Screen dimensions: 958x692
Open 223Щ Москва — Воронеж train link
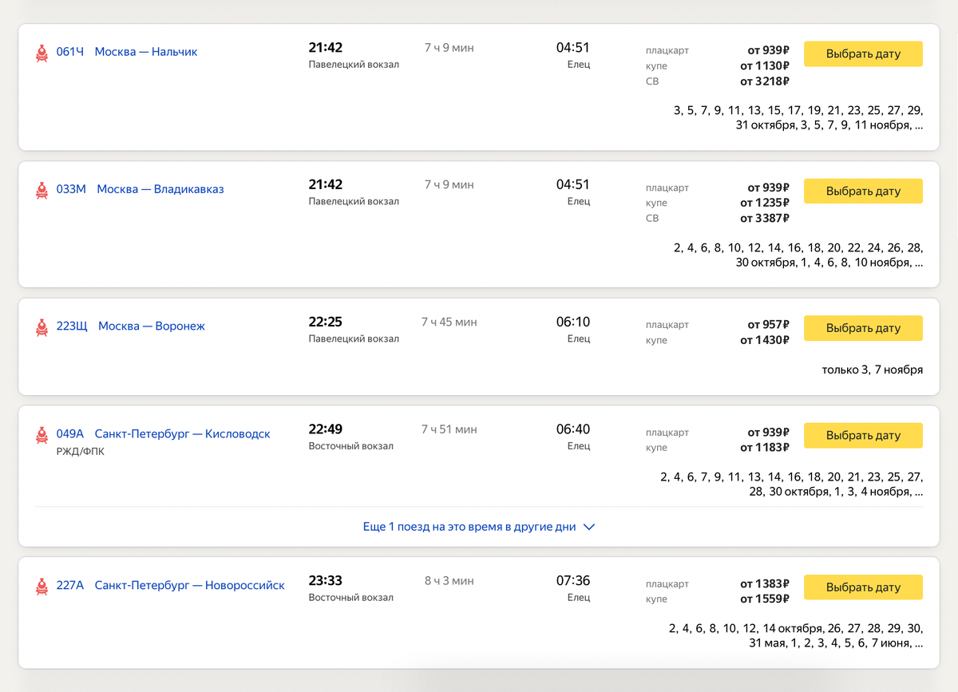point(131,326)
